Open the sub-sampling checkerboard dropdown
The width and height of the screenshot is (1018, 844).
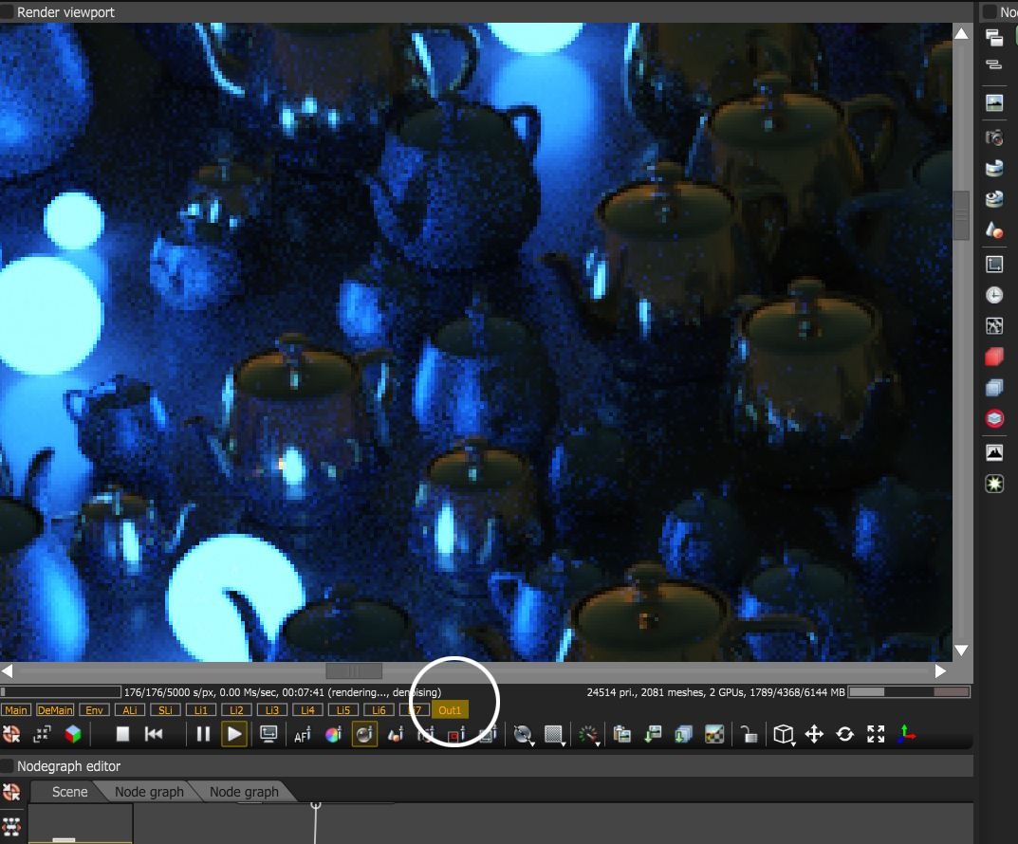click(554, 735)
